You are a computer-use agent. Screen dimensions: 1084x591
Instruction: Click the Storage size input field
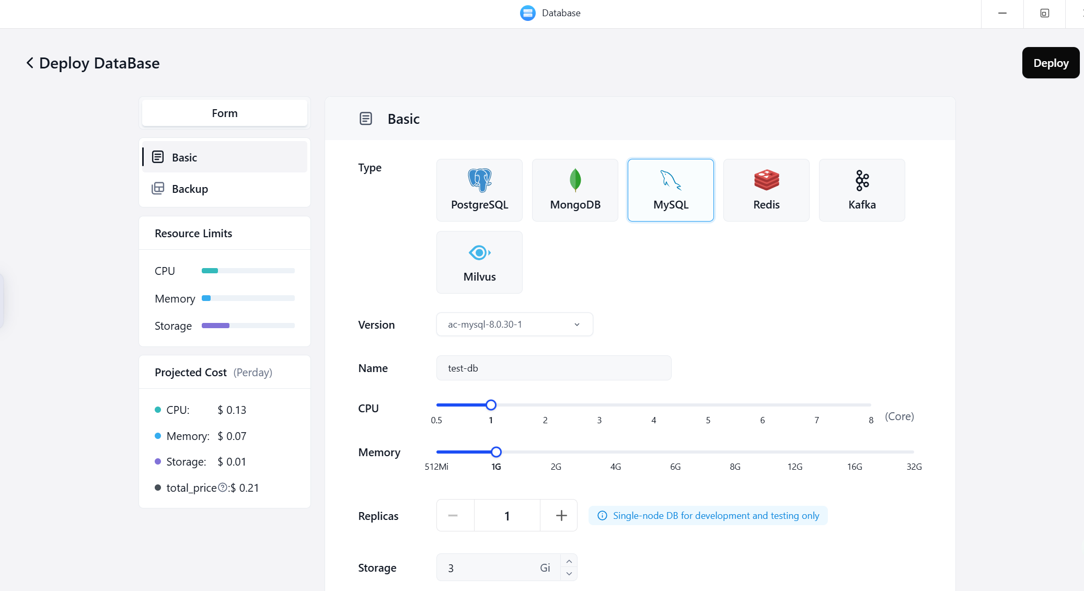pyautogui.click(x=498, y=567)
